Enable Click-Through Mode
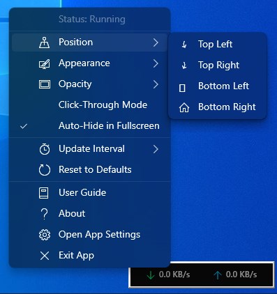The image size is (277, 294). pyautogui.click(x=90, y=105)
